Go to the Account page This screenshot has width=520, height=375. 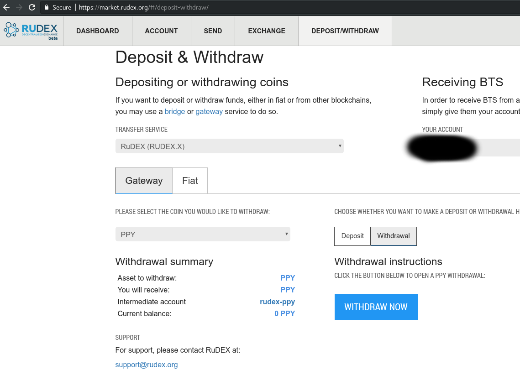161,31
